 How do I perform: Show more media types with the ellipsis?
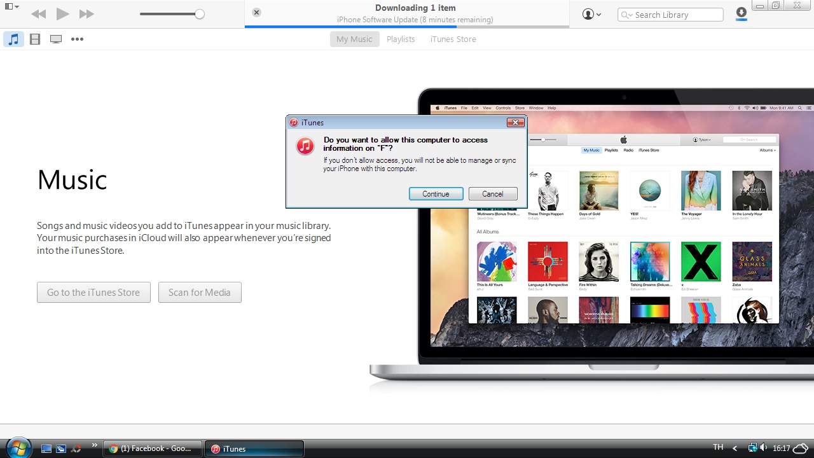pyautogui.click(x=77, y=39)
